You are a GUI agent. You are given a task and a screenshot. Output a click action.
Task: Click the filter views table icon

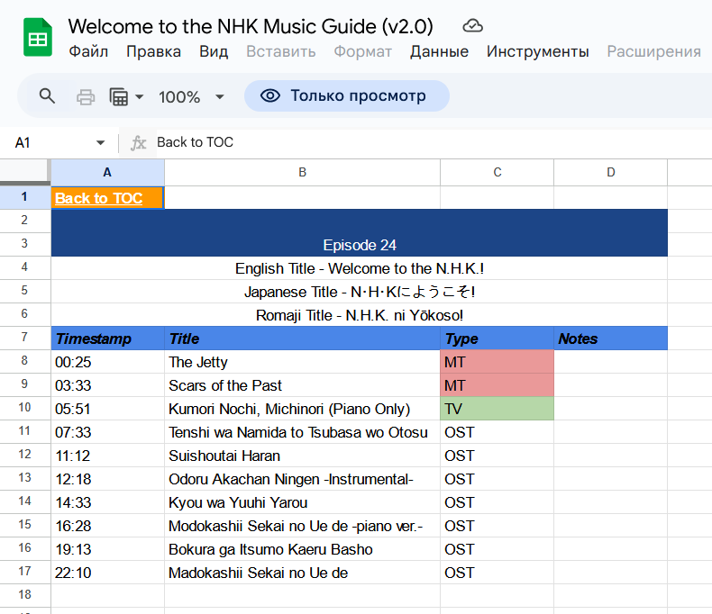(118, 96)
